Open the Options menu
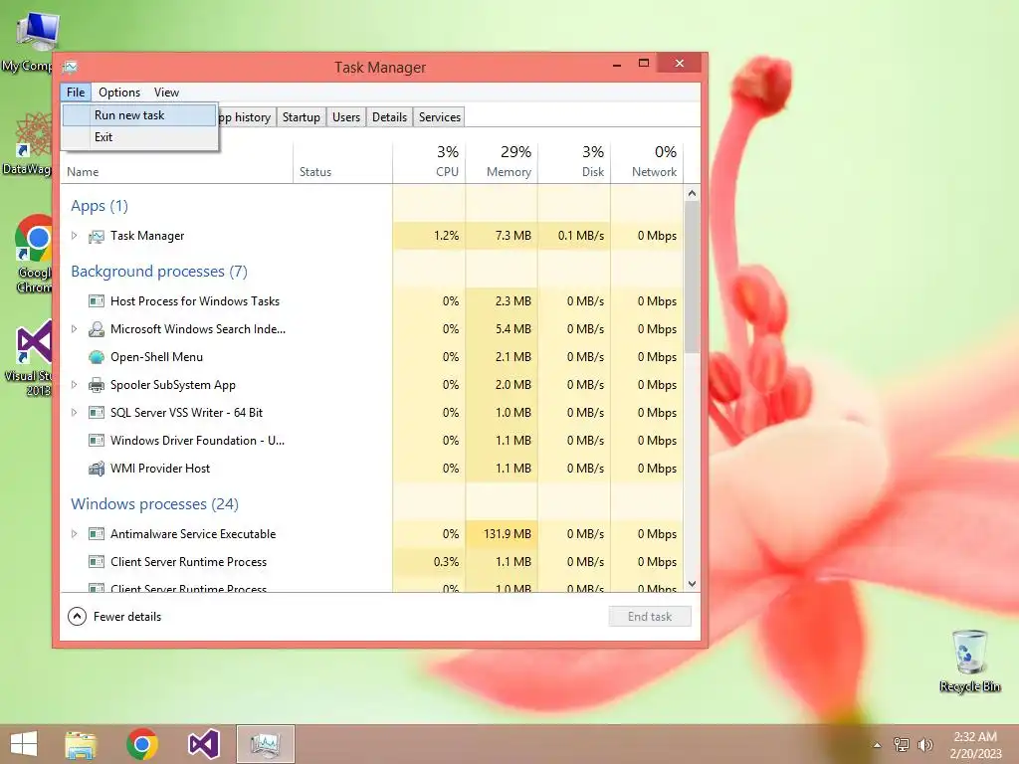The width and height of the screenshot is (1019, 764). click(119, 93)
